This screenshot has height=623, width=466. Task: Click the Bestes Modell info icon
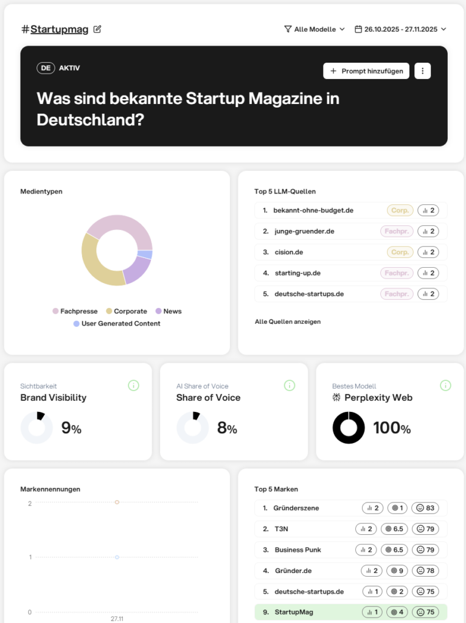coord(445,385)
